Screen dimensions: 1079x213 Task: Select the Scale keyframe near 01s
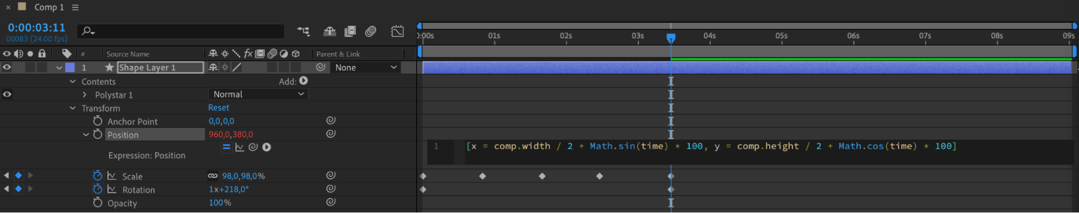click(x=483, y=176)
